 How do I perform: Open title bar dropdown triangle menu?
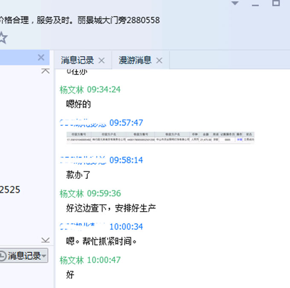(235, 3)
